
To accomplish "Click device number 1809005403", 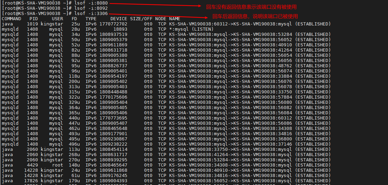I will coord(113,87).
